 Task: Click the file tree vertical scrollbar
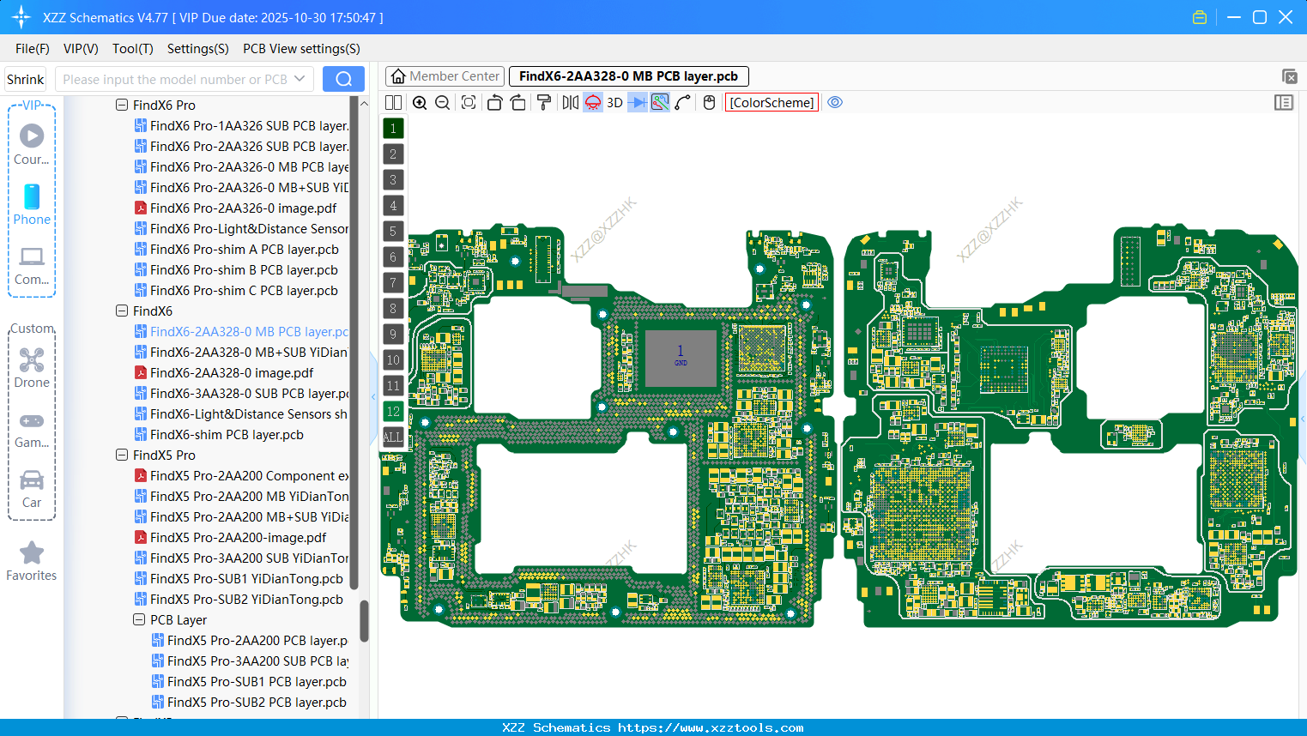pos(364,621)
